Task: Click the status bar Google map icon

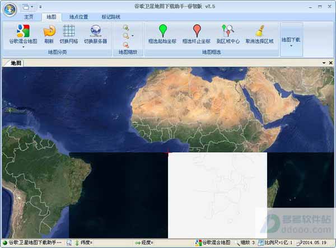Action: click(x=198, y=242)
